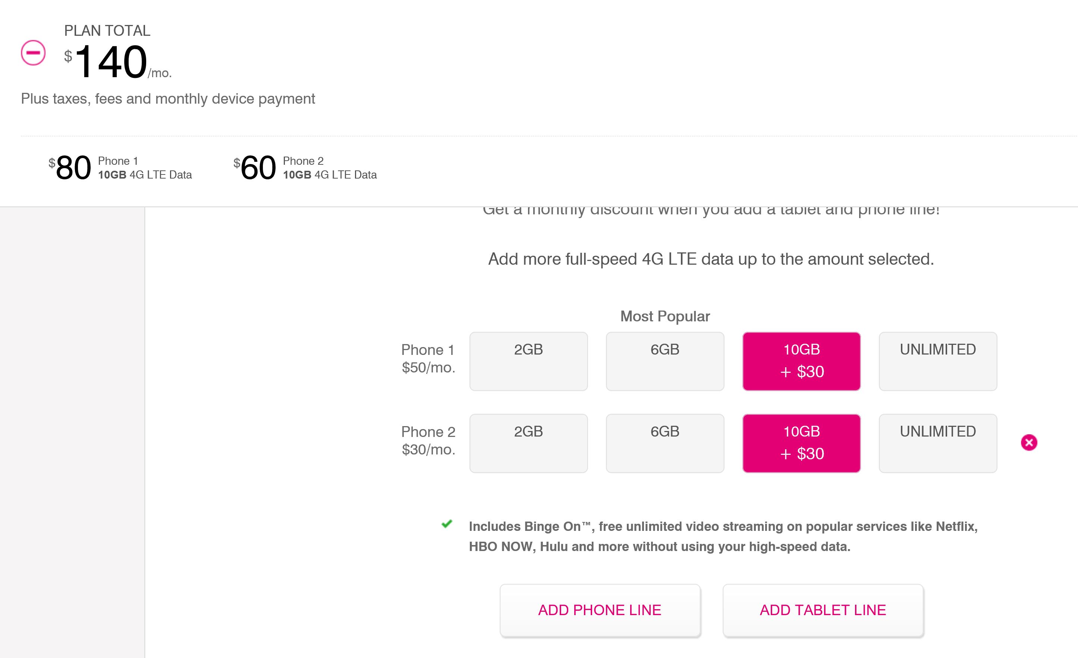The width and height of the screenshot is (1078, 658).
Task: Choose 10GB + $30 option for Phone 2
Action: coord(801,443)
